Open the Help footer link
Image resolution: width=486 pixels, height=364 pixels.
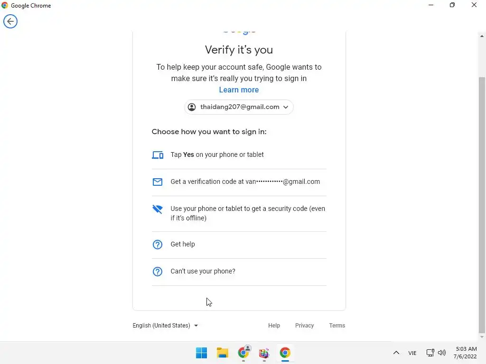[274, 326]
